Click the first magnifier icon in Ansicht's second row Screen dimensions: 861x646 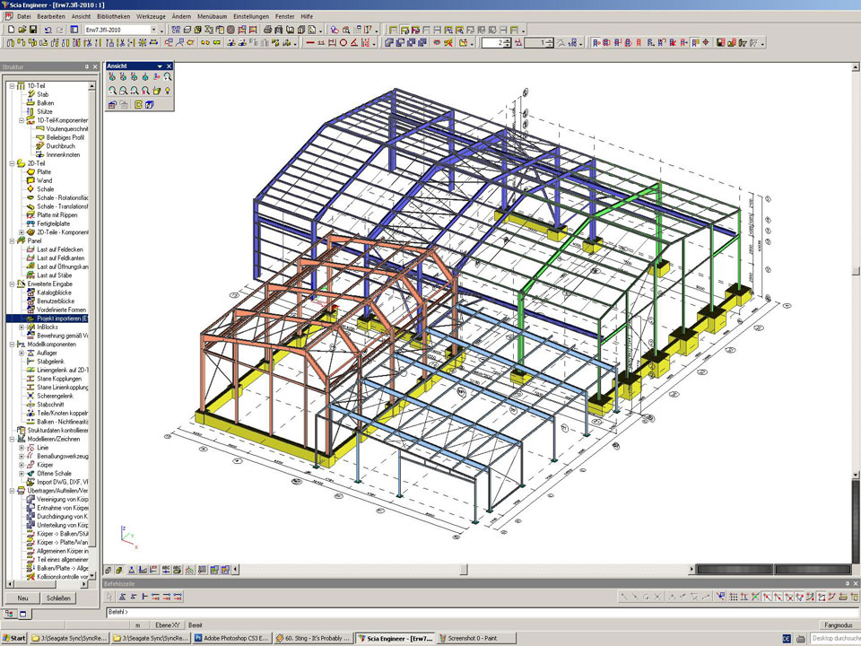click(112, 91)
